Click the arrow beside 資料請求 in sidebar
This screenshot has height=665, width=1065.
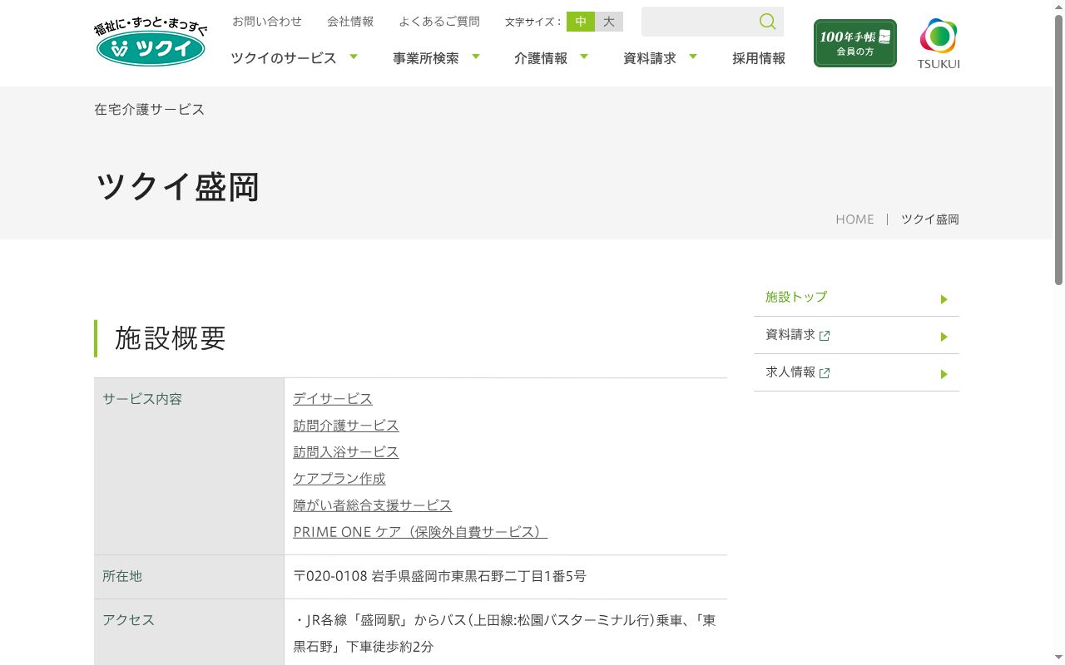click(944, 337)
